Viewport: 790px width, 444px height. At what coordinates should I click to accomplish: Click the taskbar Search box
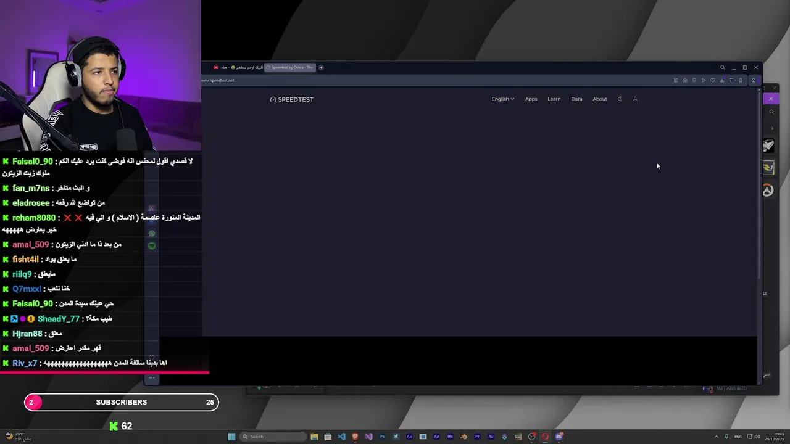[273, 437]
